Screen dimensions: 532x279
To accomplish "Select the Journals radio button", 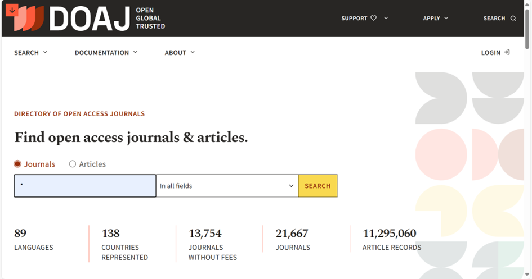I will click(17, 164).
